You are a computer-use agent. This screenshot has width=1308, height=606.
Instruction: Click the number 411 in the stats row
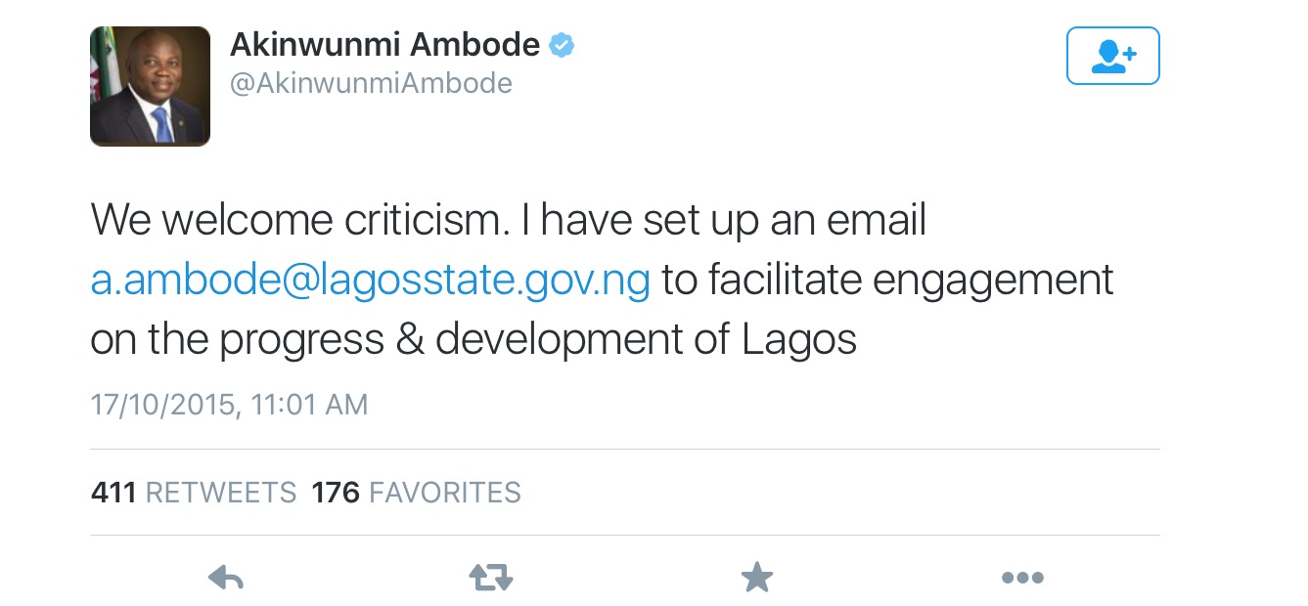coord(113,492)
